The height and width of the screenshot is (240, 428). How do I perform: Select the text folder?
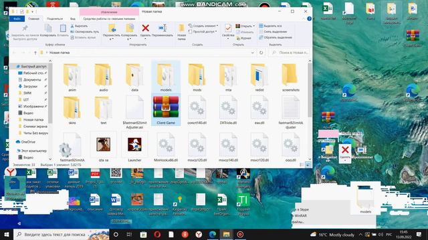(x=104, y=110)
